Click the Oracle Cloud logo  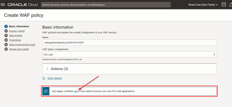click(23, 5)
